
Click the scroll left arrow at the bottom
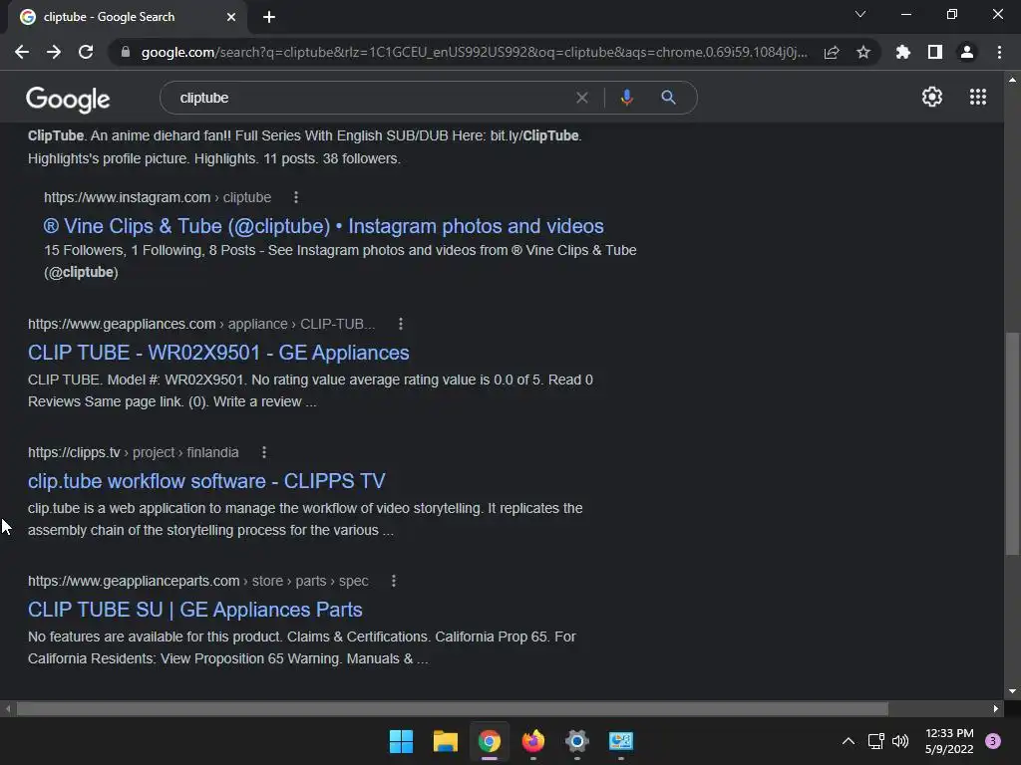8,708
